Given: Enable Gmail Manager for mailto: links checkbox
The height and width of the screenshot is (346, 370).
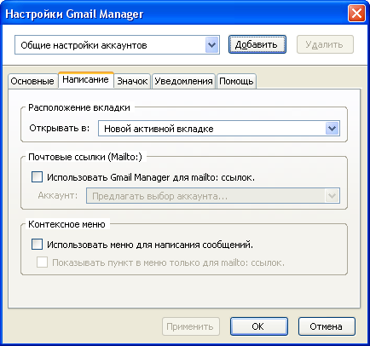Looking at the screenshot, I should point(37,177).
